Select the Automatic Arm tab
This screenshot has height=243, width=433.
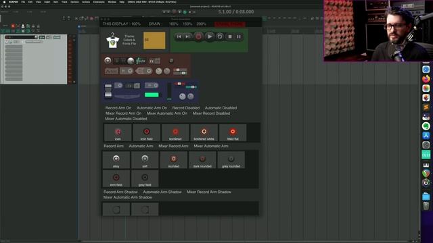click(x=141, y=146)
